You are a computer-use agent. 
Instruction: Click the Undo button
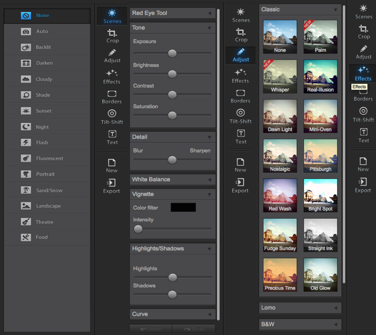click(x=151, y=329)
